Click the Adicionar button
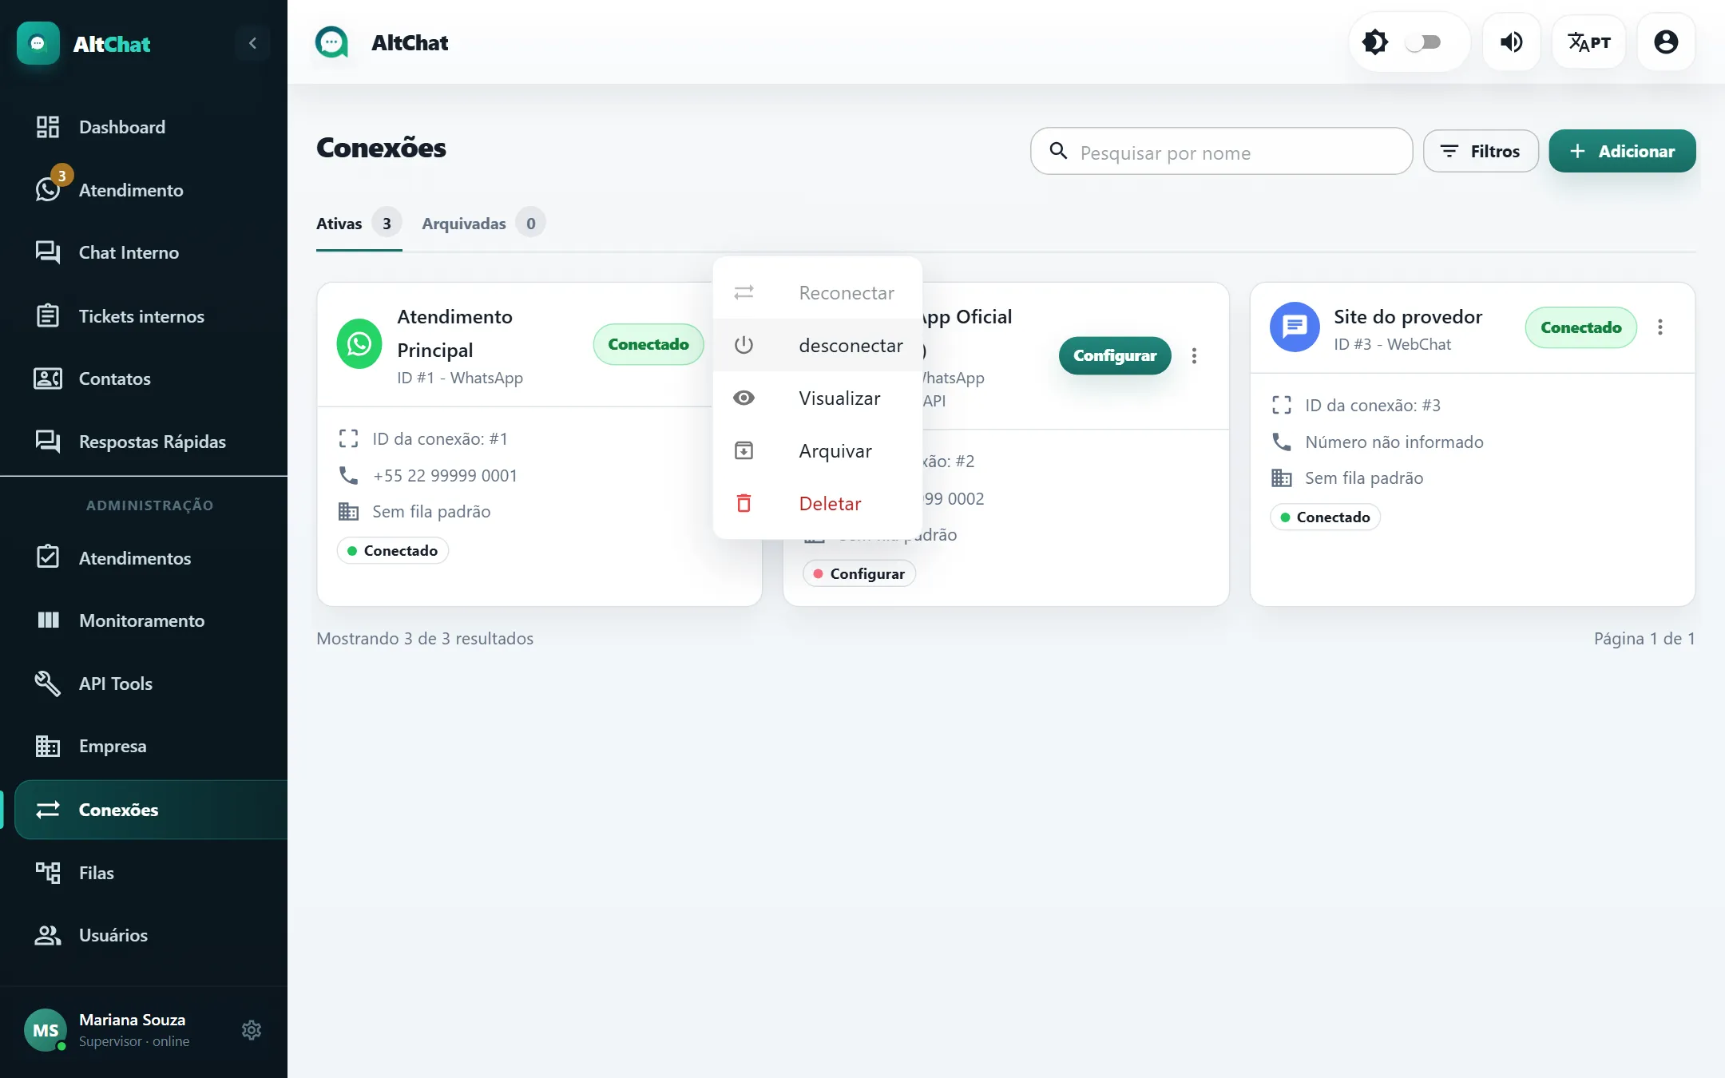Screen dimensions: 1725x1078 click(1622, 151)
